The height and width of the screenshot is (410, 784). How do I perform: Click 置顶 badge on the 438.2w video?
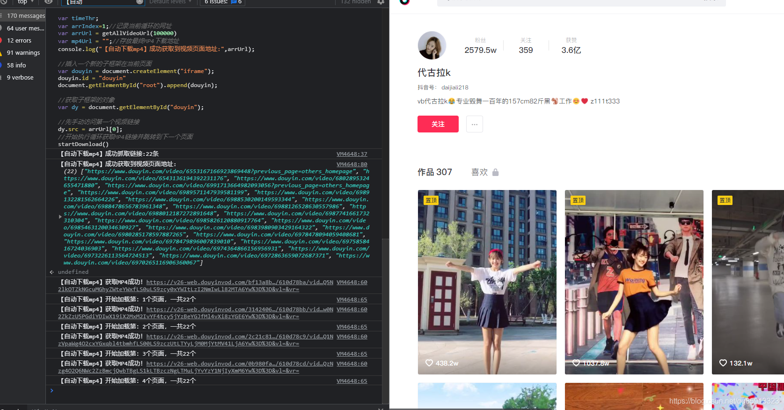pos(431,200)
